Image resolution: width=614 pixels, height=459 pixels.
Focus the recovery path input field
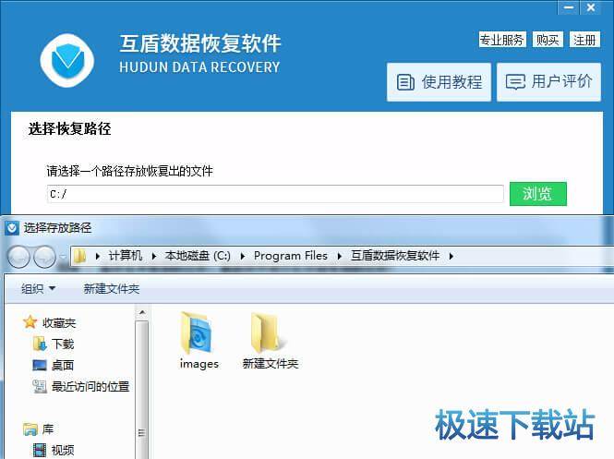tap(275, 194)
